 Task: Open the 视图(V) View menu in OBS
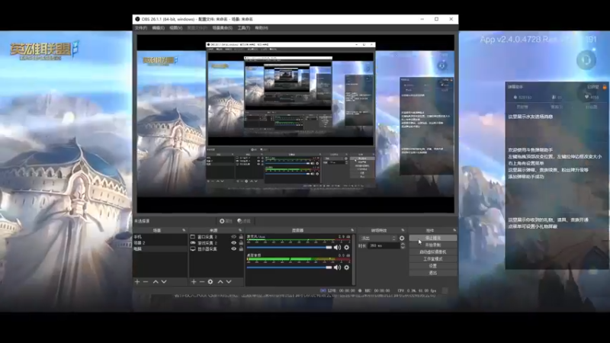click(x=176, y=28)
